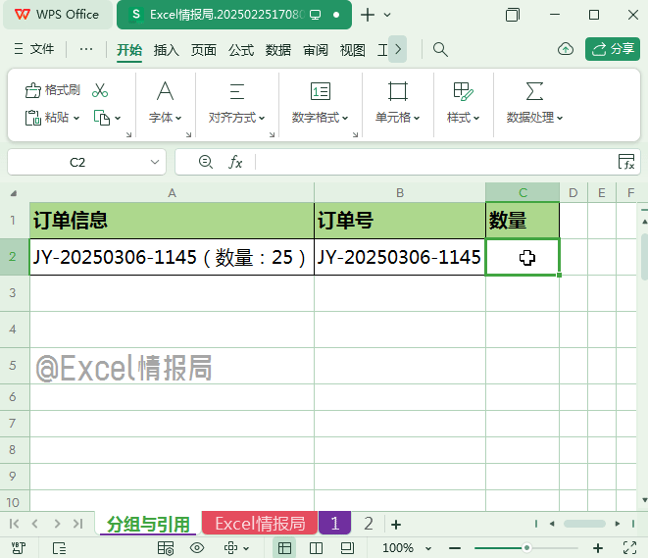This screenshot has height=558, width=648.
Task: Select the Formulas (公式) ribbon tab
Action: [241, 50]
